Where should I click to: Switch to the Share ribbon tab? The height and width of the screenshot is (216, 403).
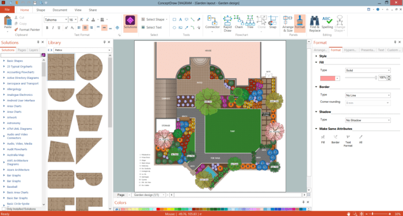[x=93, y=10]
